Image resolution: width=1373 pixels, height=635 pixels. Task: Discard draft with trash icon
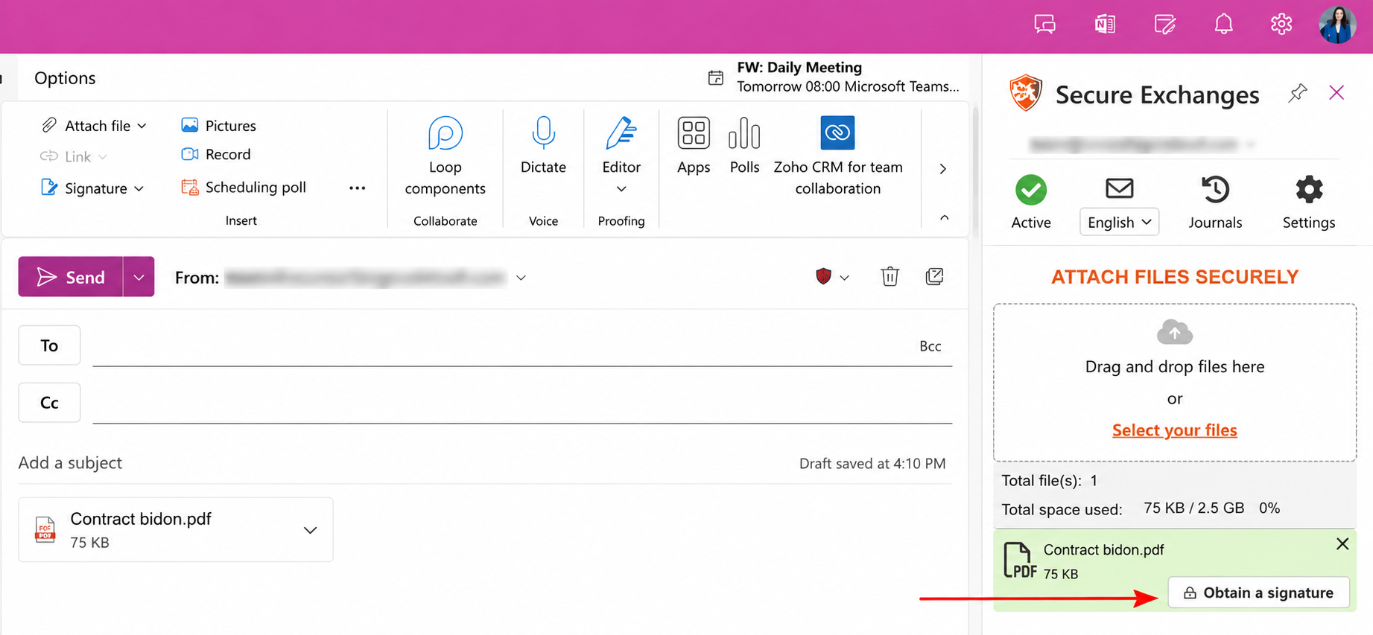click(x=890, y=277)
